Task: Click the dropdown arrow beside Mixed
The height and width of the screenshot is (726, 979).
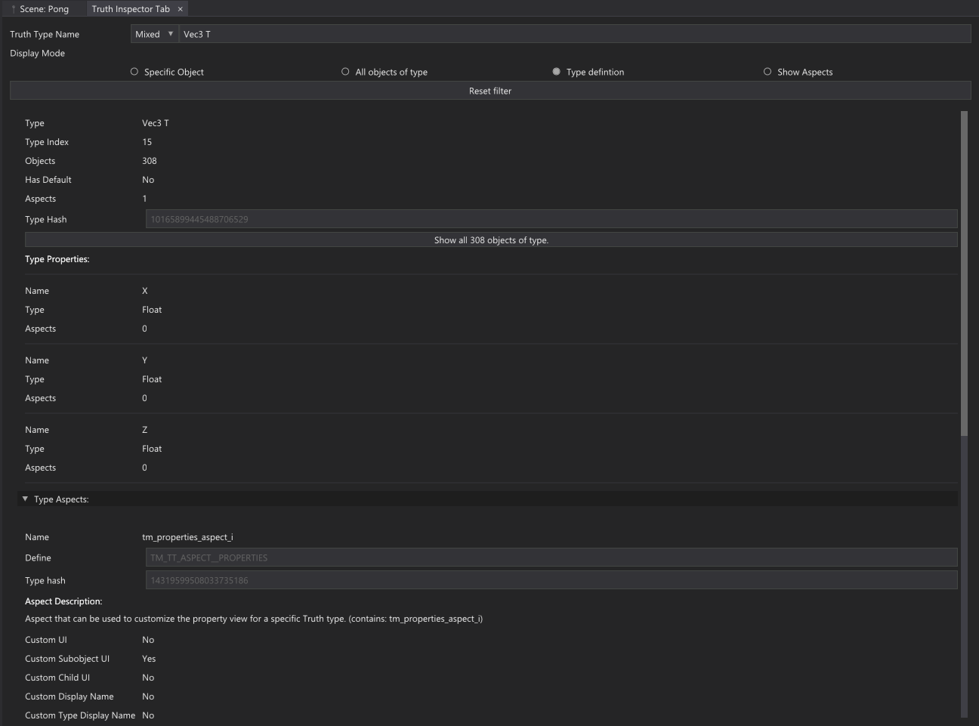Action: [171, 33]
